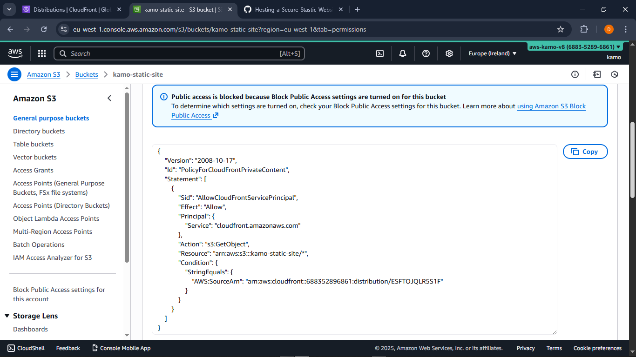Click the external-link icon after Block Public Access

[x=216, y=115]
